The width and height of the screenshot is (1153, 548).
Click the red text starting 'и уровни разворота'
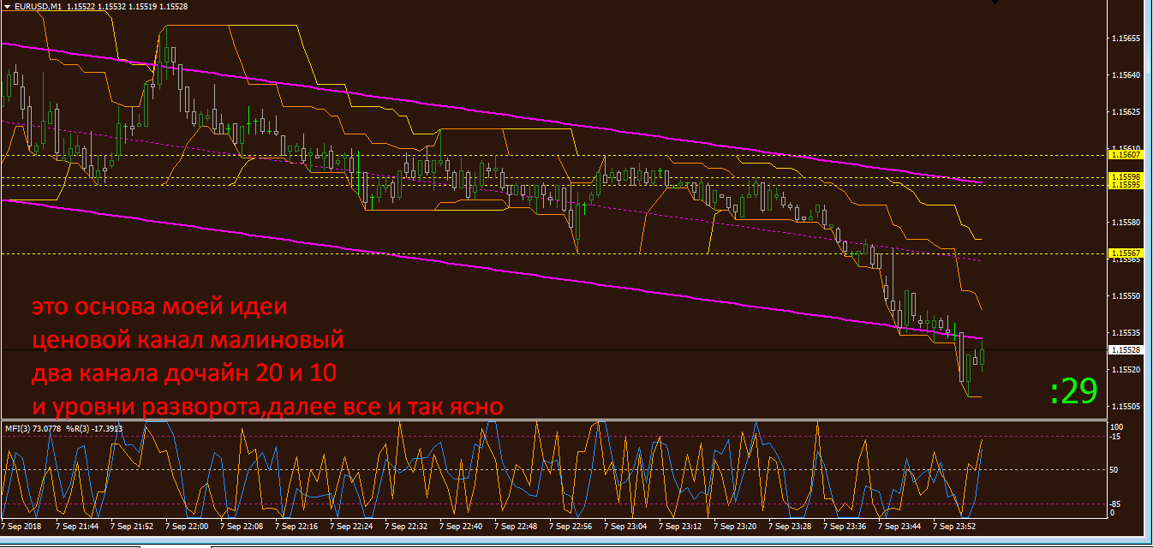tap(267, 406)
